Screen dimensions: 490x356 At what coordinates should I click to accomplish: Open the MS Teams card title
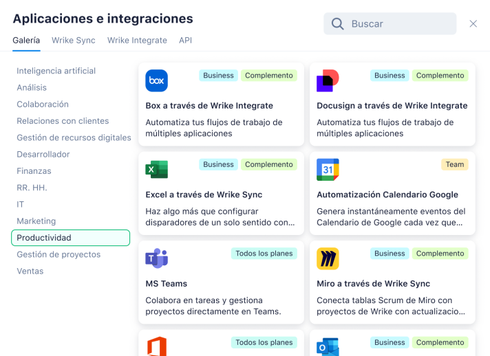point(167,283)
